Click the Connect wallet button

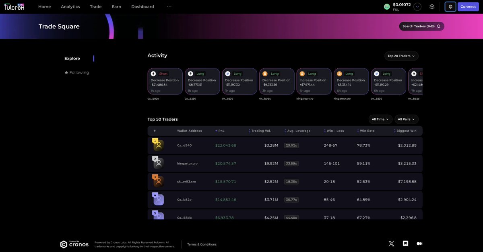[468, 6]
